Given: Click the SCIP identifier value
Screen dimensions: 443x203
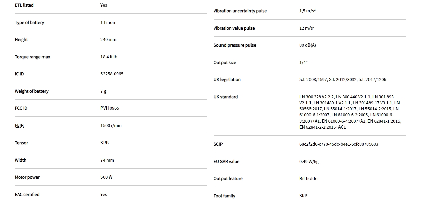Looking at the screenshot, I should [338, 144].
